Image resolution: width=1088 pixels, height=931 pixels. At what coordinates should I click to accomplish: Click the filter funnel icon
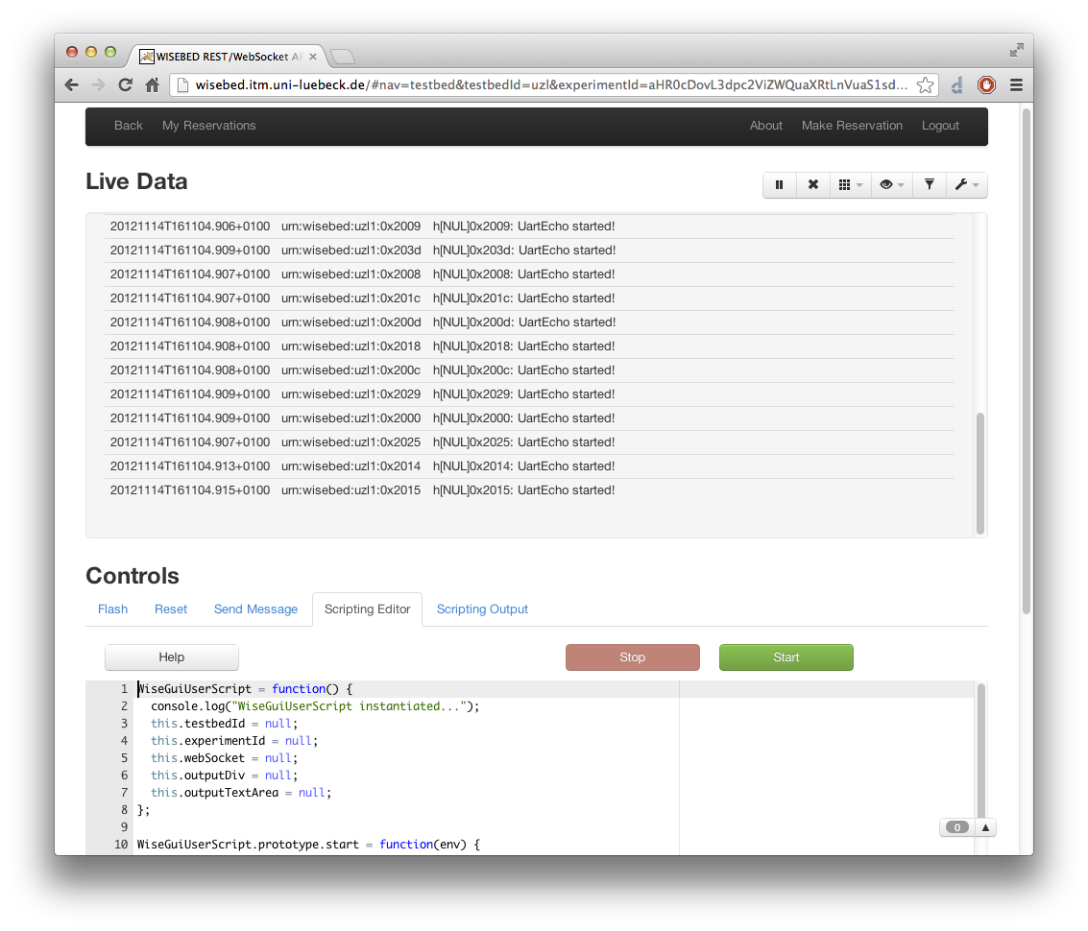[929, 185]
